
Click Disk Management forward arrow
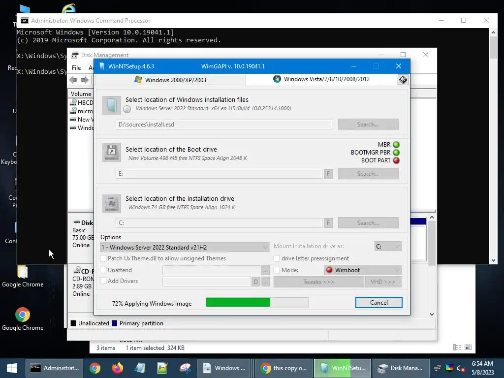[x=85, y=80]
